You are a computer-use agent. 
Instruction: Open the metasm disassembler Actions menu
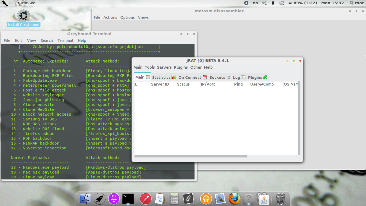(110, 17)
